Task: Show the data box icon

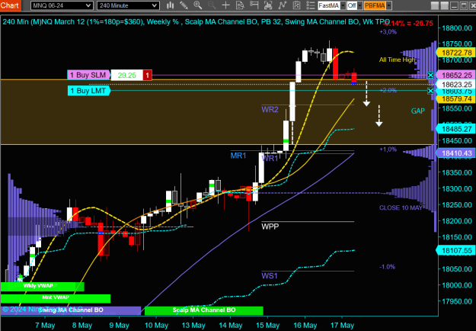Action: tap(240, 5)
